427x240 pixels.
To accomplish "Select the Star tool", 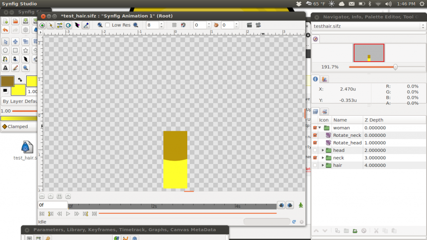I will pos(25,51).
